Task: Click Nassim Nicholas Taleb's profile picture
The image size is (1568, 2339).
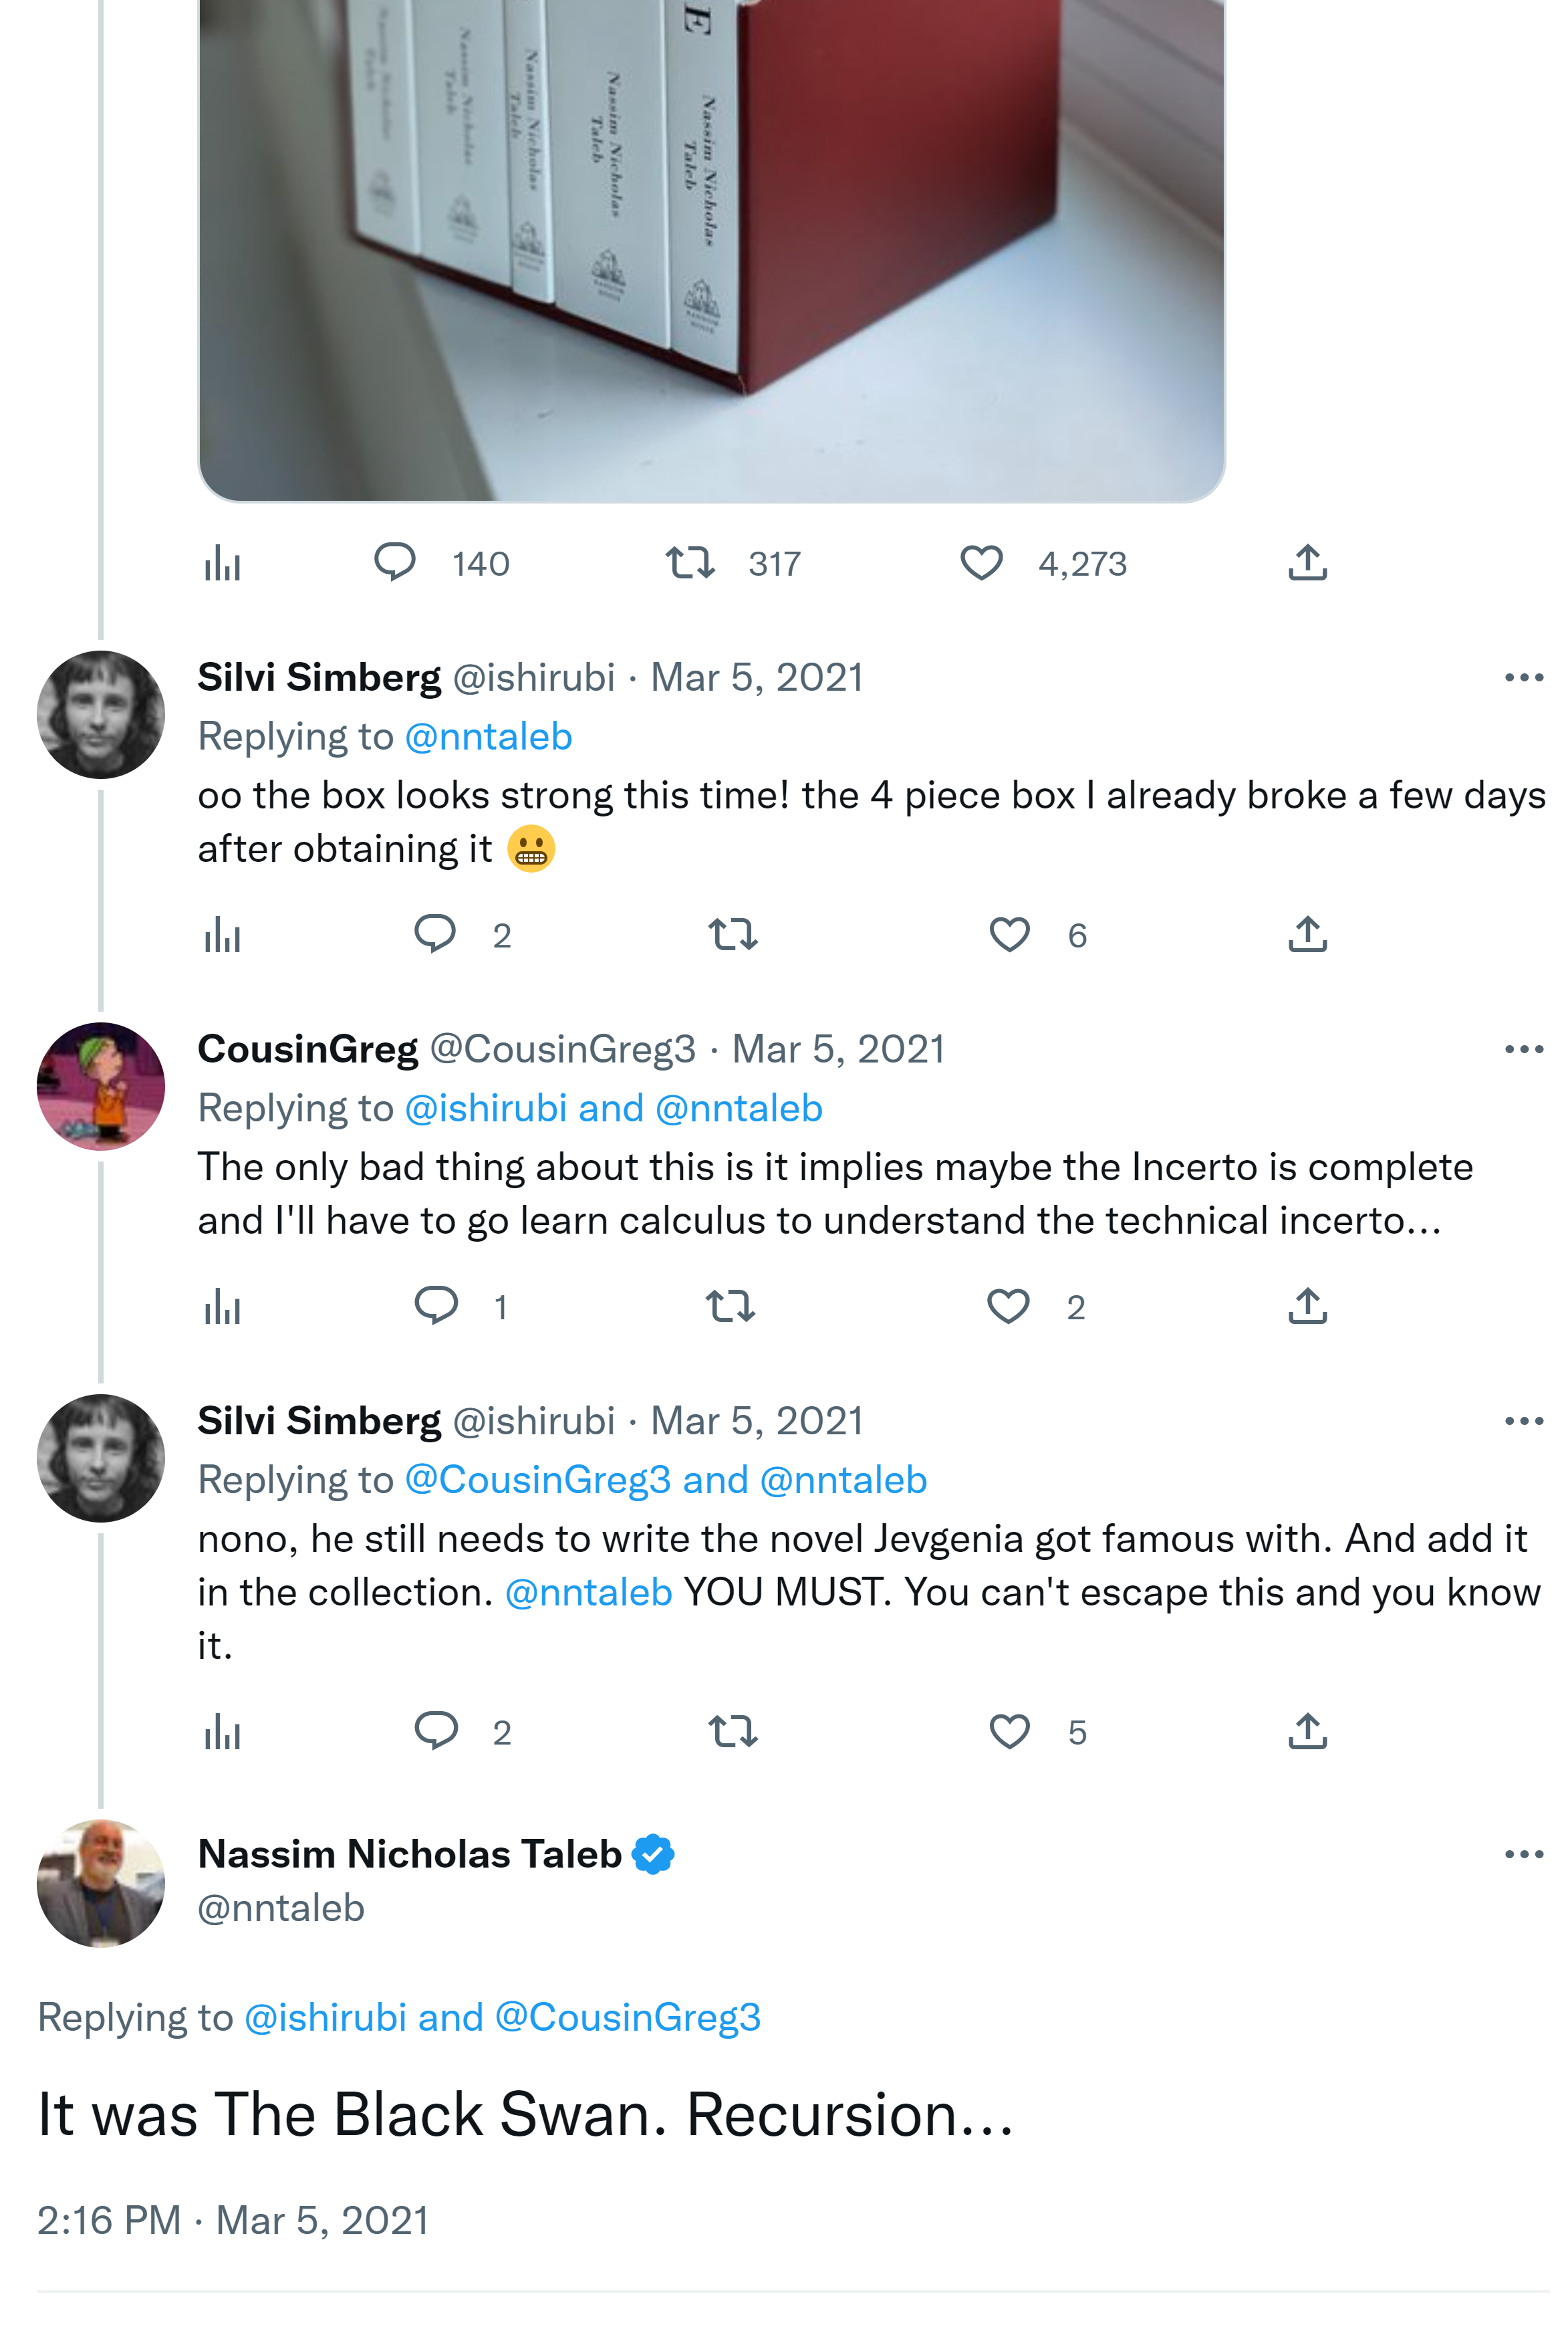Action: (x=101, y=1883)
